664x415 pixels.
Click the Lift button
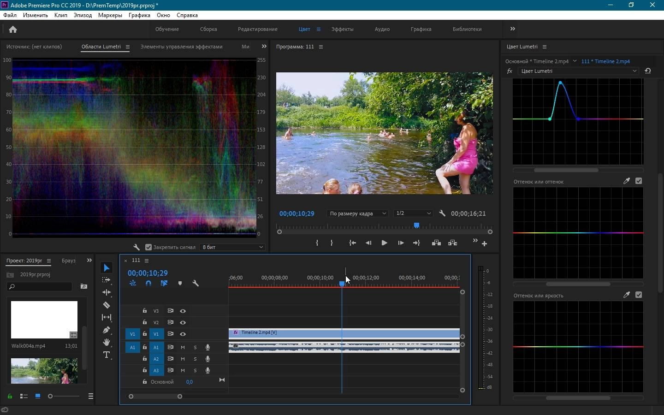(436, 243)
